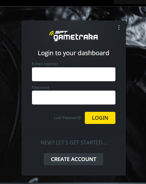Screen dimensions: 146x184
Task: Click the gametraka wordmark logo
Action: coord(76,37)
